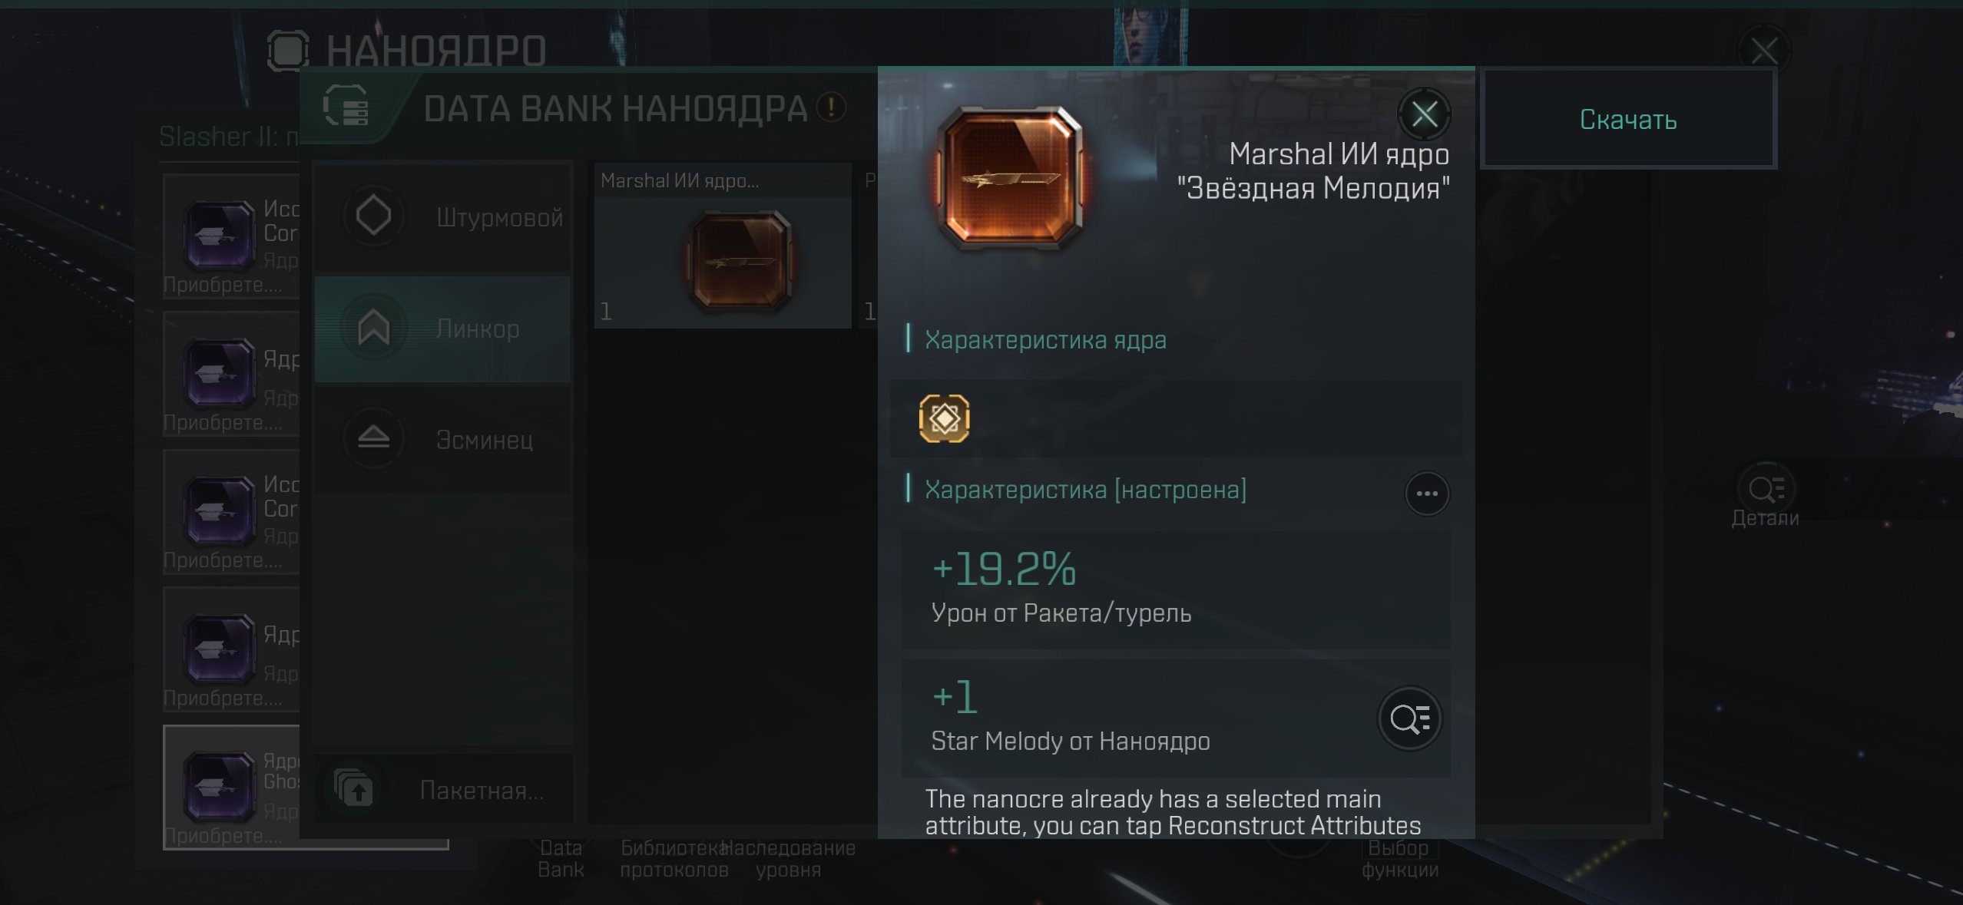Select the Marshal ИИ ядро thumbnail card

coord(723,246)
